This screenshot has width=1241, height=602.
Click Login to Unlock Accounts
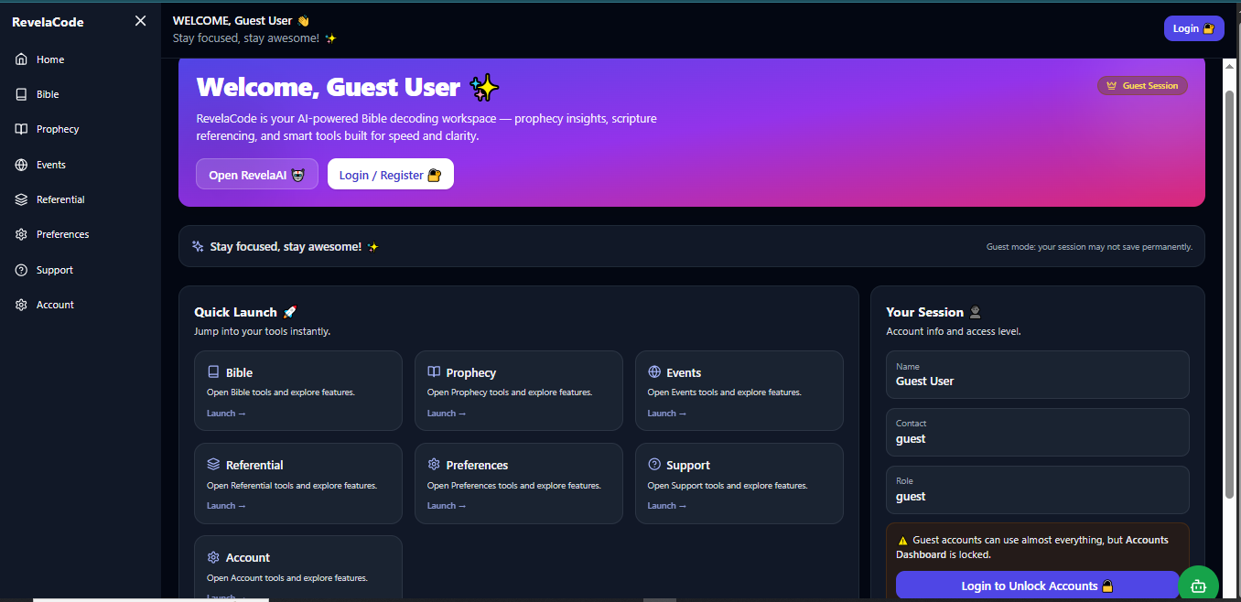pyautogui.click(x=1036, y=585)
